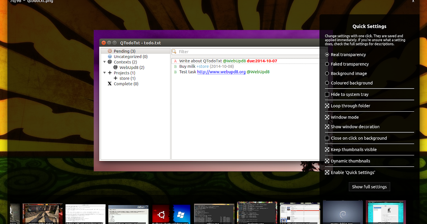Select Projects (1) label

125,73
